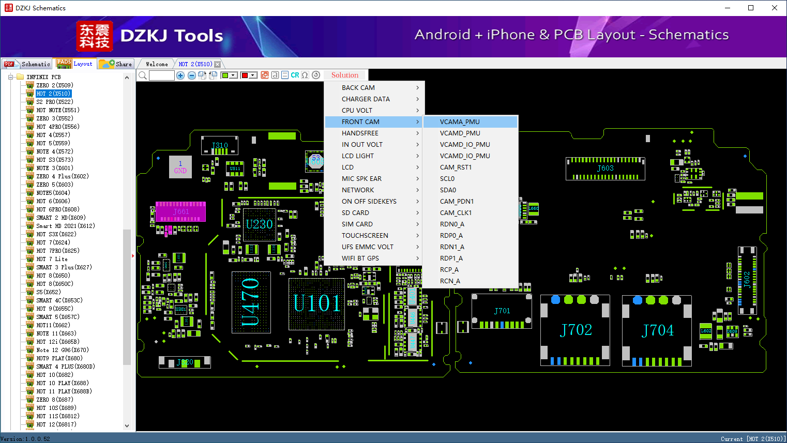The height and width of the screenshot is (443, 787).
Task: Select TOUCHSCREEN menu entry
Action: pyautogui.click(x=374, y=236)
